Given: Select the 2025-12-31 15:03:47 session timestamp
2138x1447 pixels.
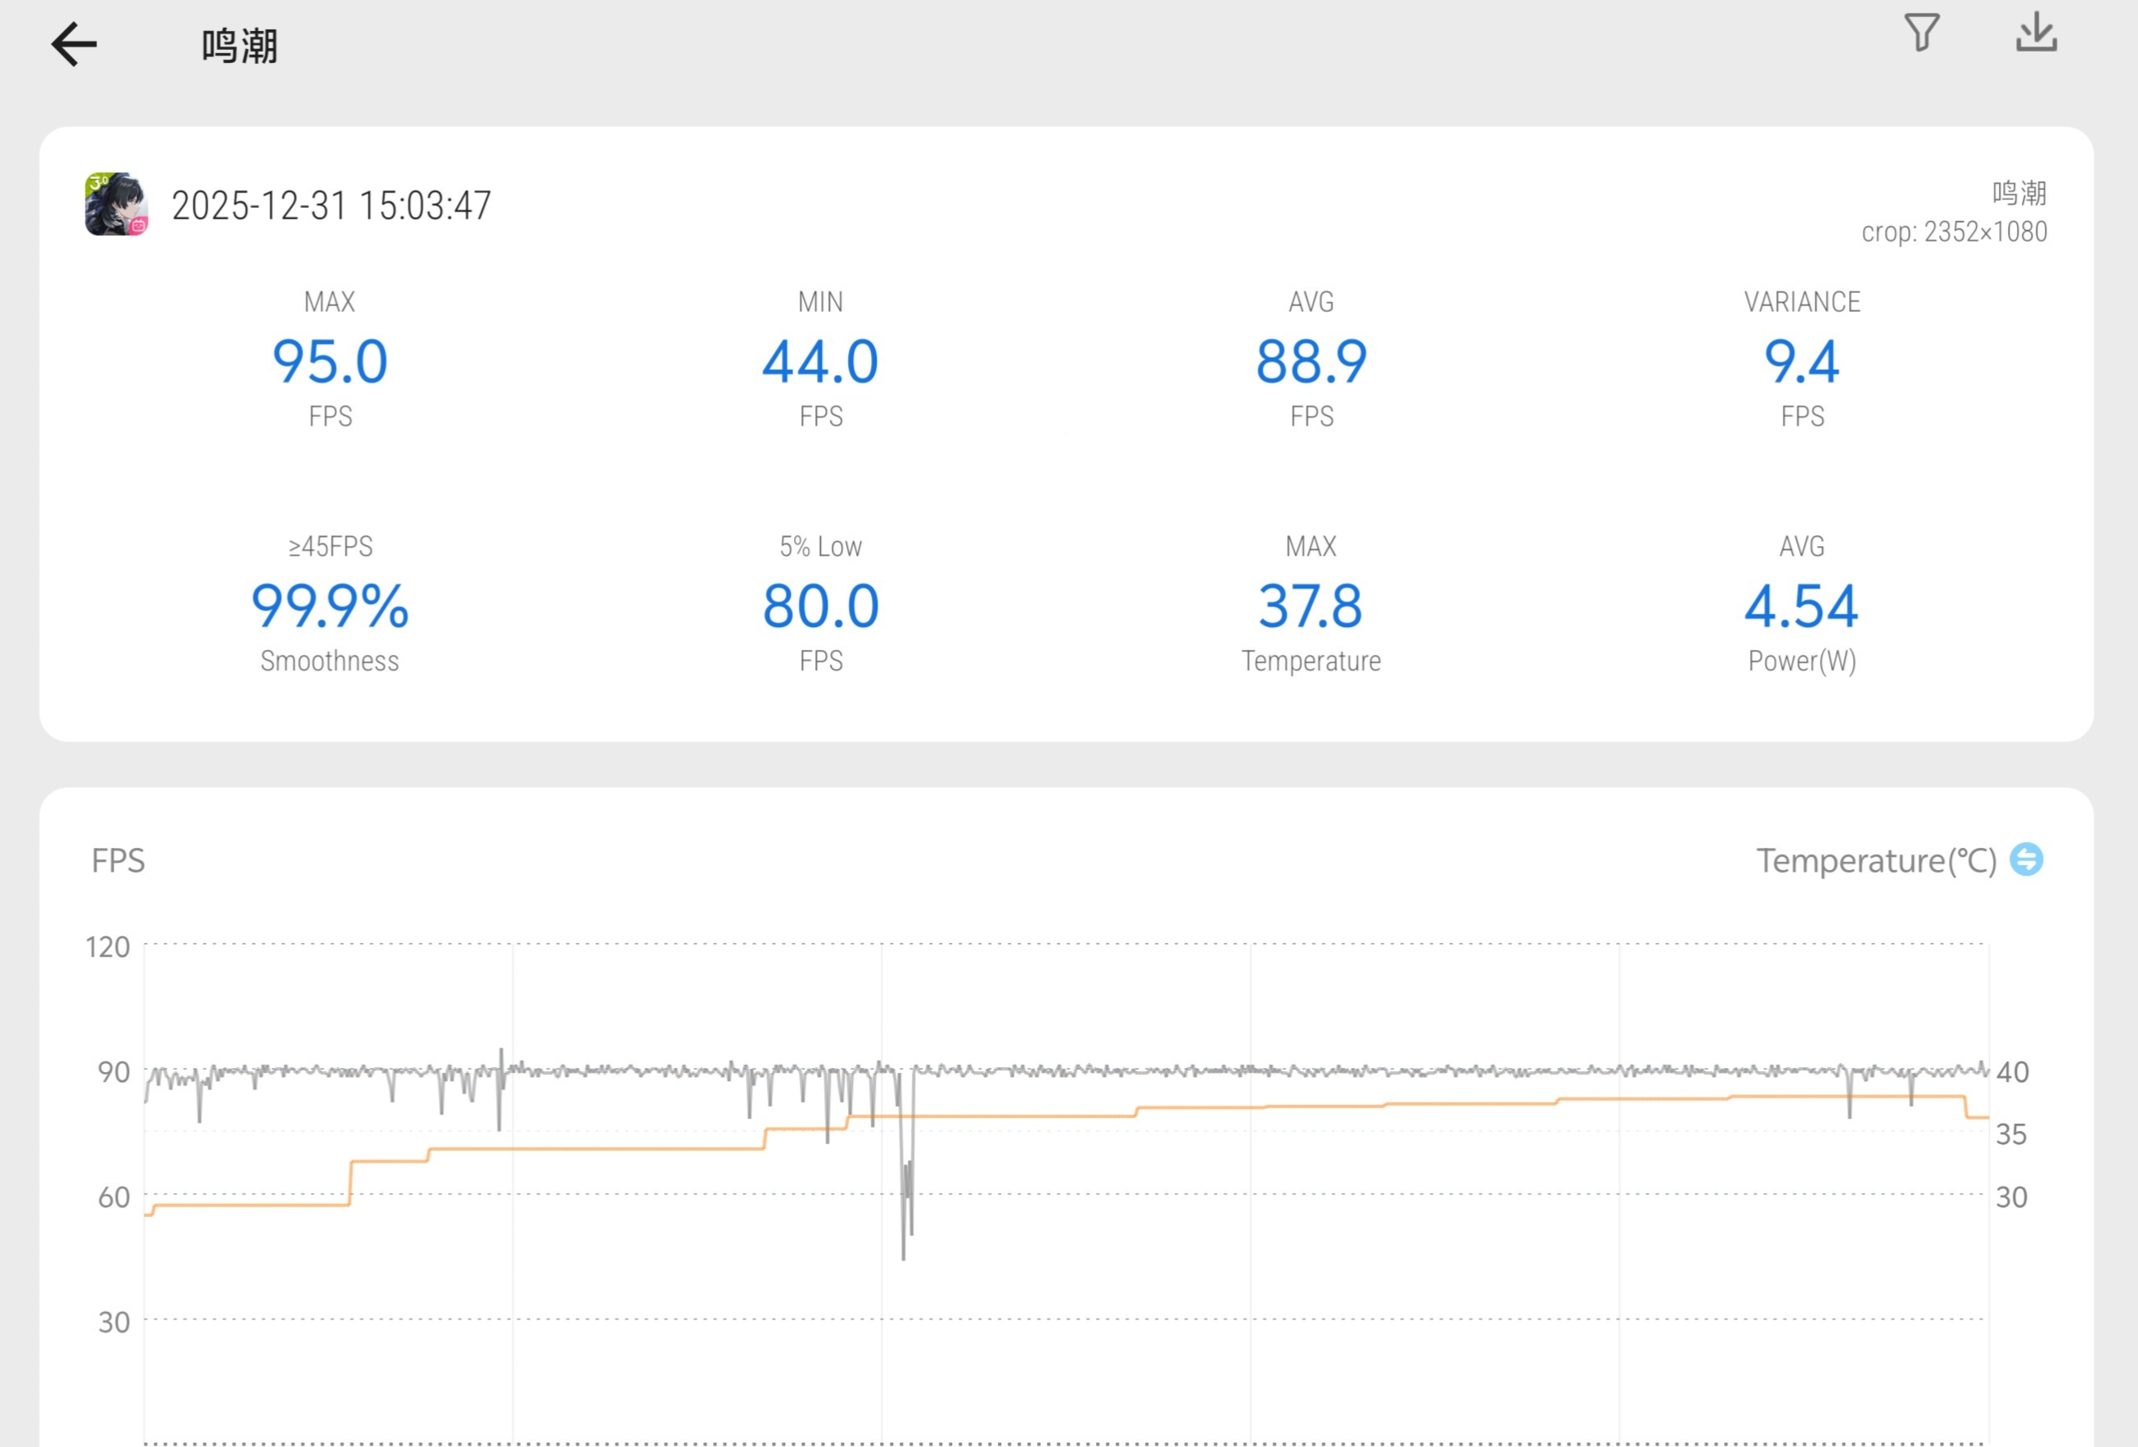Looking at the screenshot, I should tap(332, 205).
